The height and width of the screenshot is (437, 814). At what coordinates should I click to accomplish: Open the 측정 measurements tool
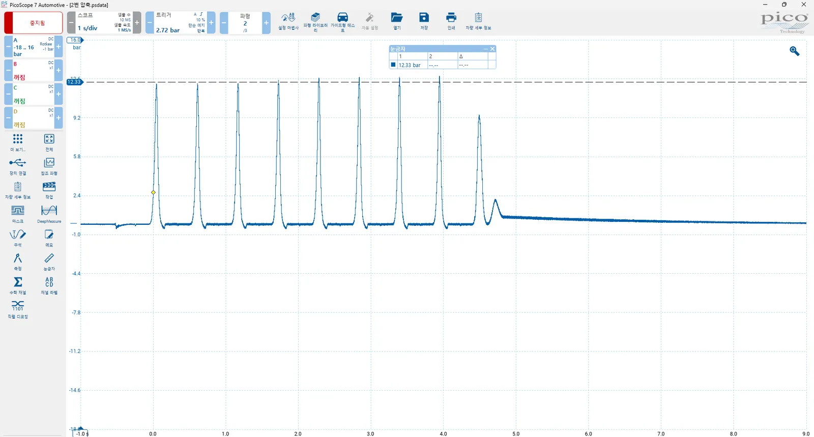point(18,261)
